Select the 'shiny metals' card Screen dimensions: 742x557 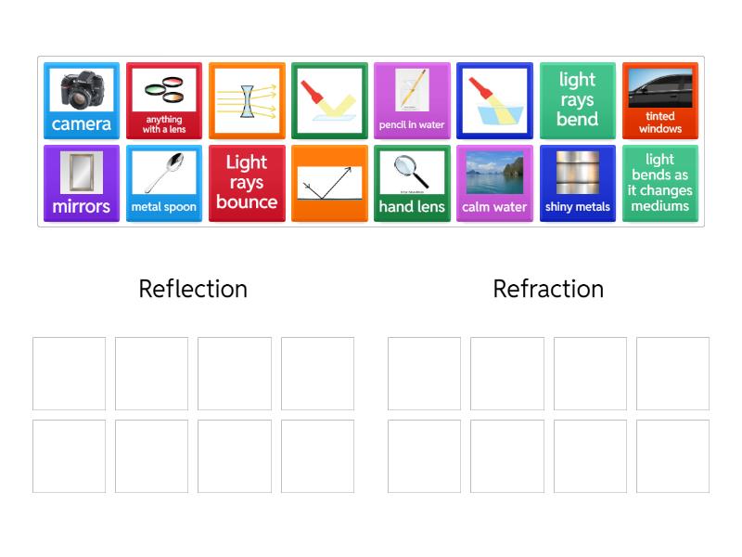577,183
